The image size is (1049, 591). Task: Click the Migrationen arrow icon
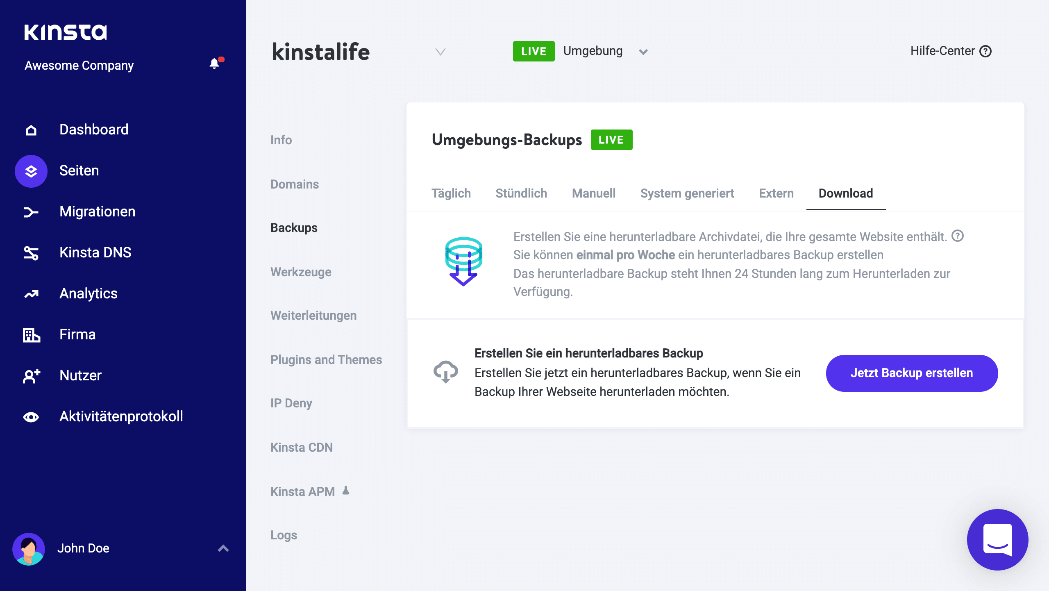click(x=31, y=212)
